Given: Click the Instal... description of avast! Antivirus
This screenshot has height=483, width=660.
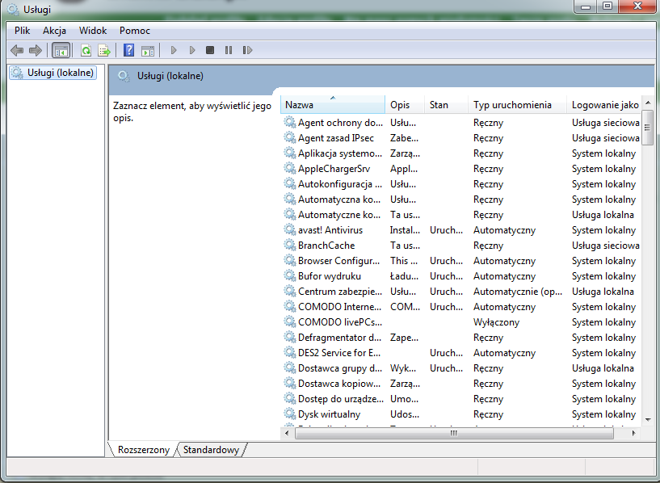Looking at the screenshot, I should pos(405,230).
